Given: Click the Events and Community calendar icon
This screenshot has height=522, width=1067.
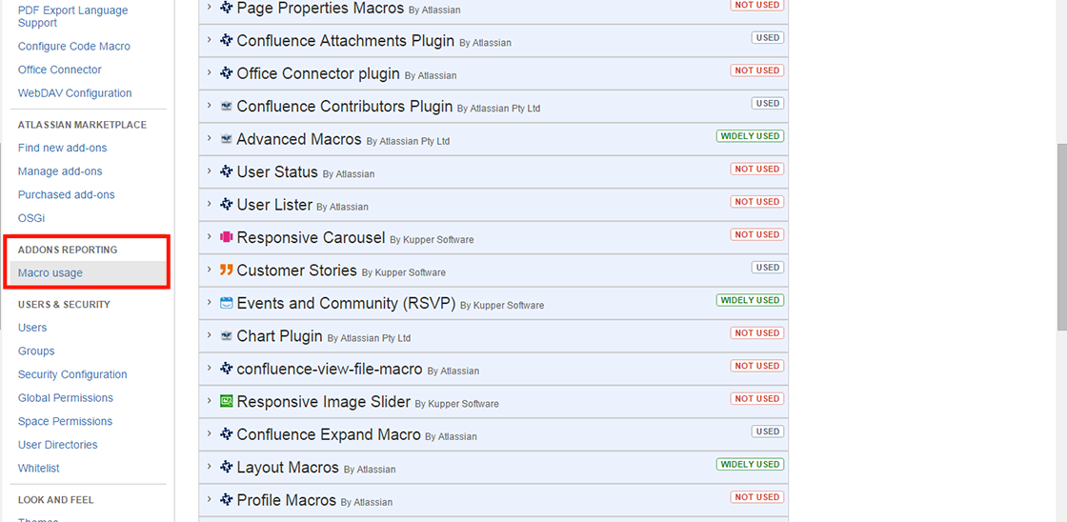Looking at the screenshot, I should point(227,303).
